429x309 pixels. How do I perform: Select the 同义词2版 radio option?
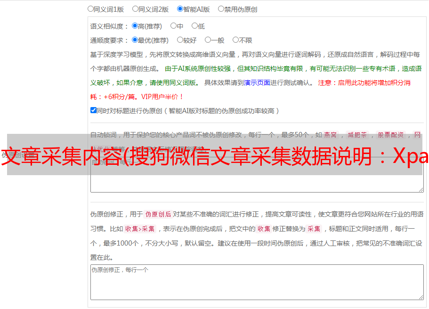[x=135, y=9]
